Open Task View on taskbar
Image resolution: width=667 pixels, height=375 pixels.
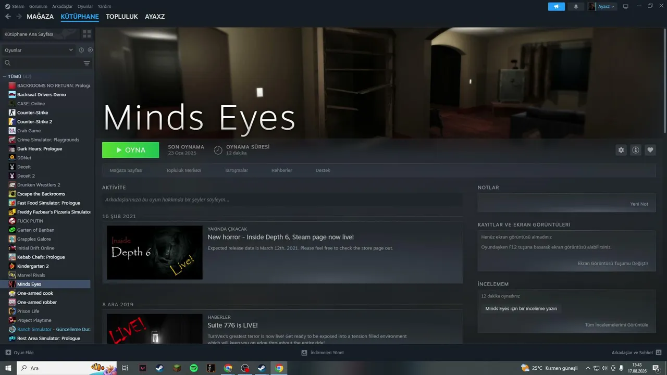(125, 368)
